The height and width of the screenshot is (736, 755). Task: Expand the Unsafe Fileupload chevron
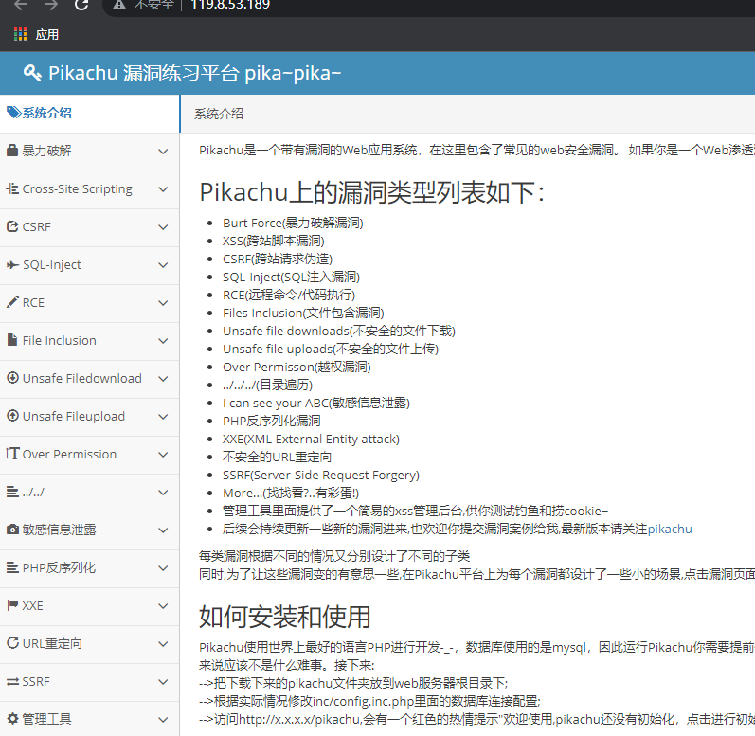(x=163, y=417)
